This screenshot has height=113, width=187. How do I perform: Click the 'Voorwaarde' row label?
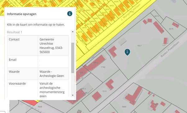point(17,84)
